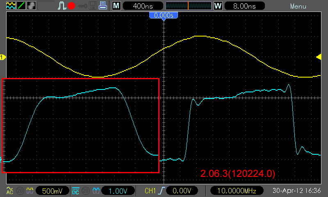Viewport: 328px width, 197px height.
Task: Click the gray persistence waveform icon
Action: click(32, 6)
